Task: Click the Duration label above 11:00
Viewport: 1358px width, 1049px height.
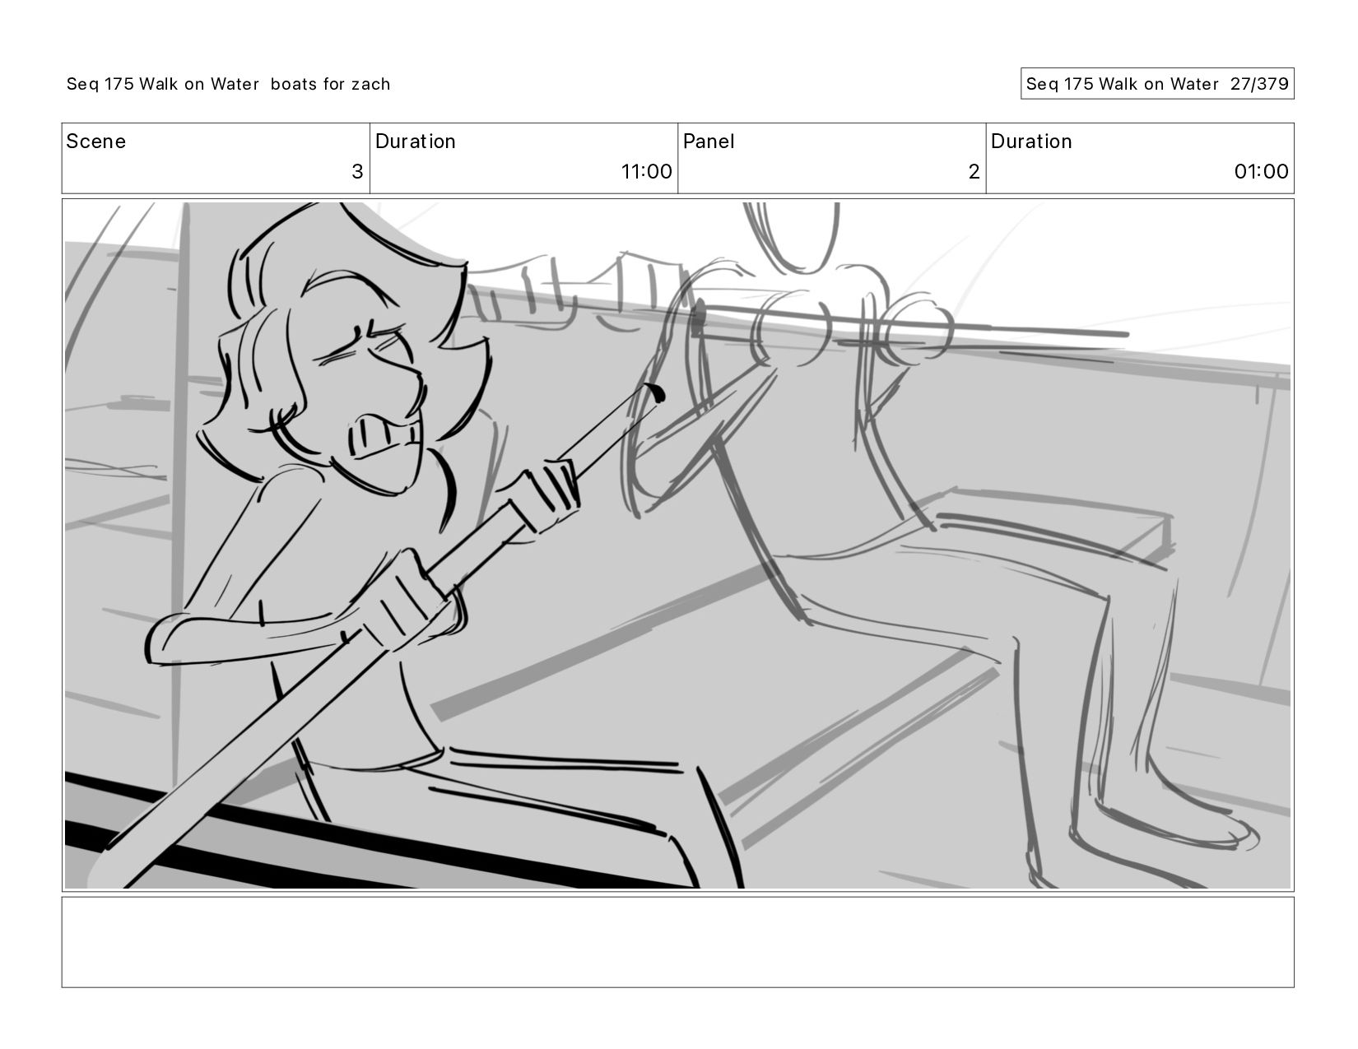Action: pos(415,142)
